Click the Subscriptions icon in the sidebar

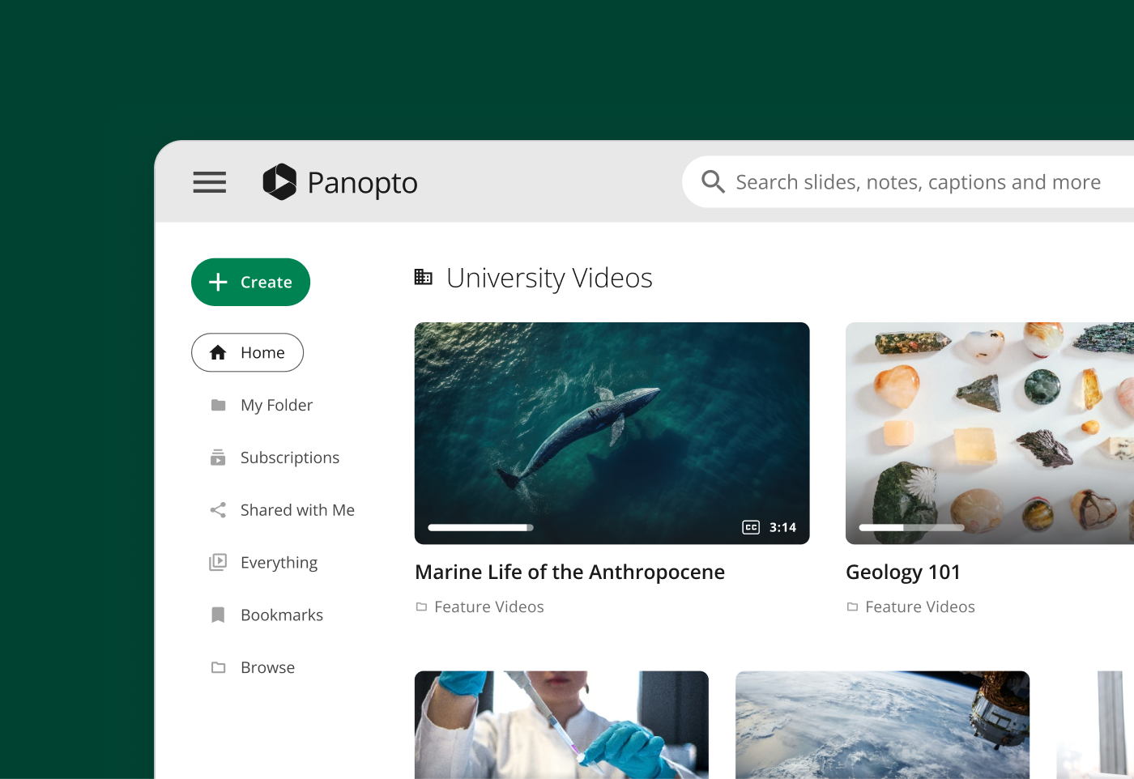[218, 458]
